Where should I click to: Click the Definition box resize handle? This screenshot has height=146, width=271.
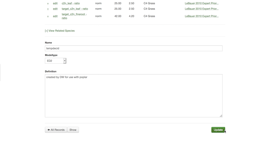(x=221, y=116)
